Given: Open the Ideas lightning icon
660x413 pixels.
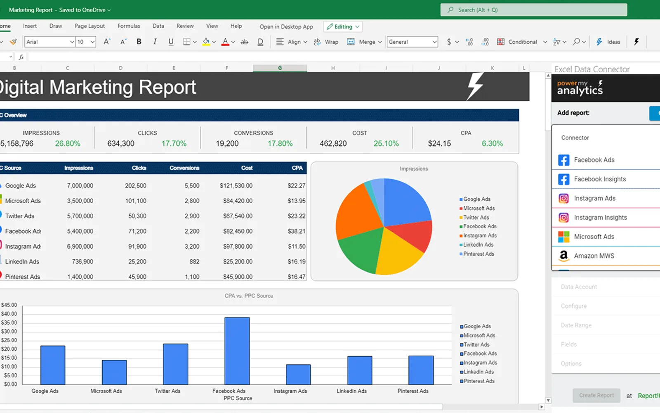Looking at the screenshot, I should pyautogui.click(x=599, y=42).
